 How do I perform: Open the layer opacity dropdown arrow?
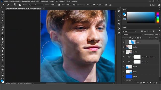click(x=159, y=35)
